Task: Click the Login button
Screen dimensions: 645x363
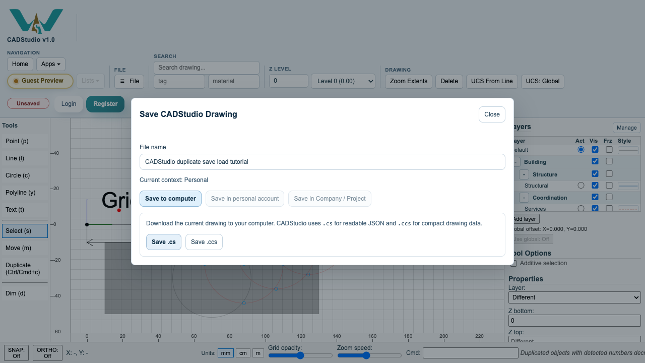Action: click(x=69, y=104)
